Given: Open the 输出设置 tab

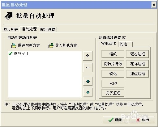Looking at the screenshot, I should point(48,30).
